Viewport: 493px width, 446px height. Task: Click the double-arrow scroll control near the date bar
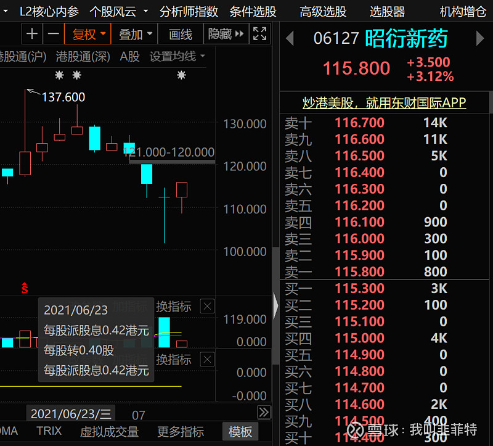[x=264, y=412]
